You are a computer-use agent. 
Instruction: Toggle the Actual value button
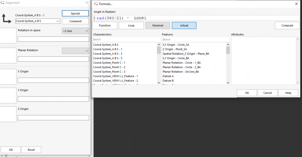[184, 26]
